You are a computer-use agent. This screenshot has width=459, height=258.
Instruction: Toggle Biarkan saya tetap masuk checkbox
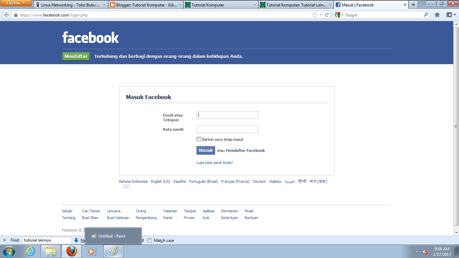click(199, 139)
